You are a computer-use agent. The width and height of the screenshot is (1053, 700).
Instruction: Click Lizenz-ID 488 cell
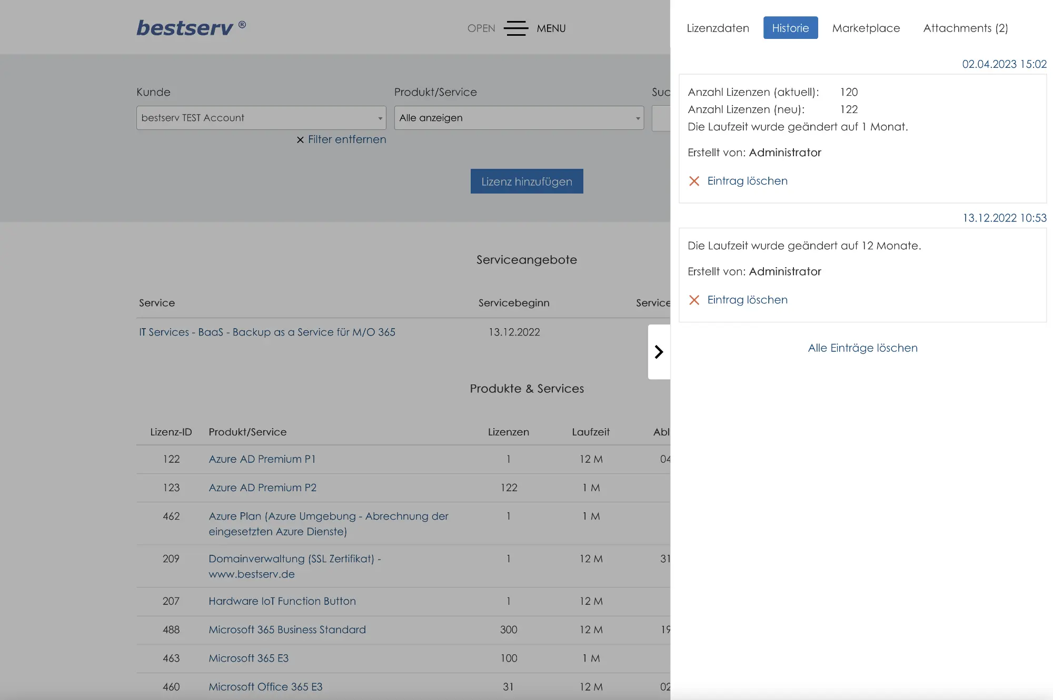click(171, 630)
